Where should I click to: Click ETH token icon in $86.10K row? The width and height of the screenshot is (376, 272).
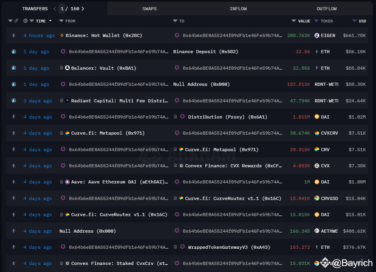pyautogui.click(x=317, y=52)
